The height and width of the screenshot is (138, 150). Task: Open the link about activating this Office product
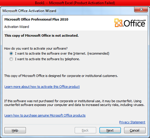(42, 87)
